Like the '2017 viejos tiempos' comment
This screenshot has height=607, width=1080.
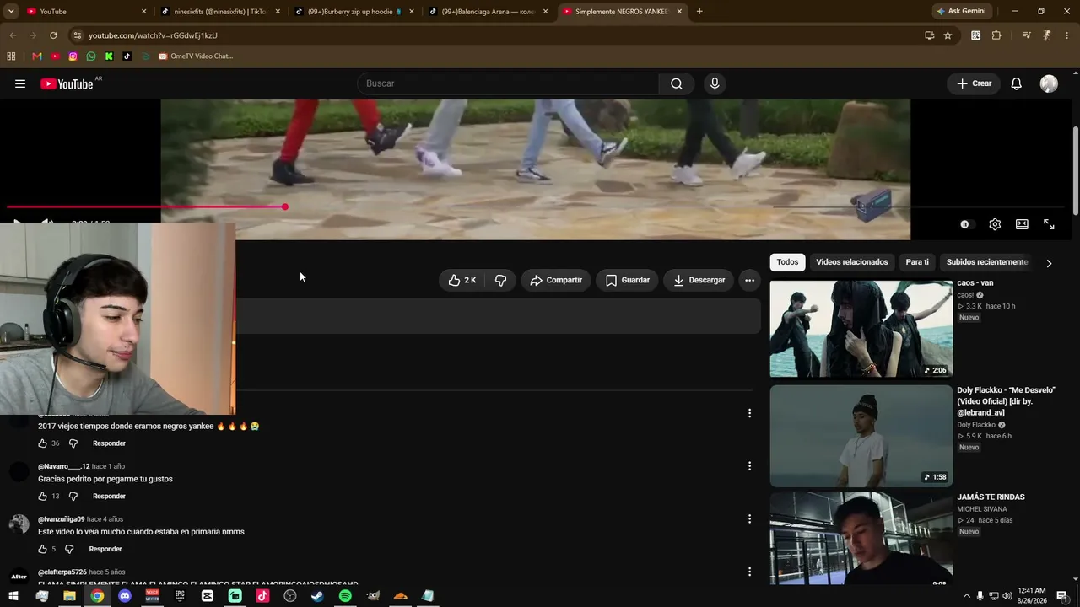pyautogui.click(x=42, y=443)
